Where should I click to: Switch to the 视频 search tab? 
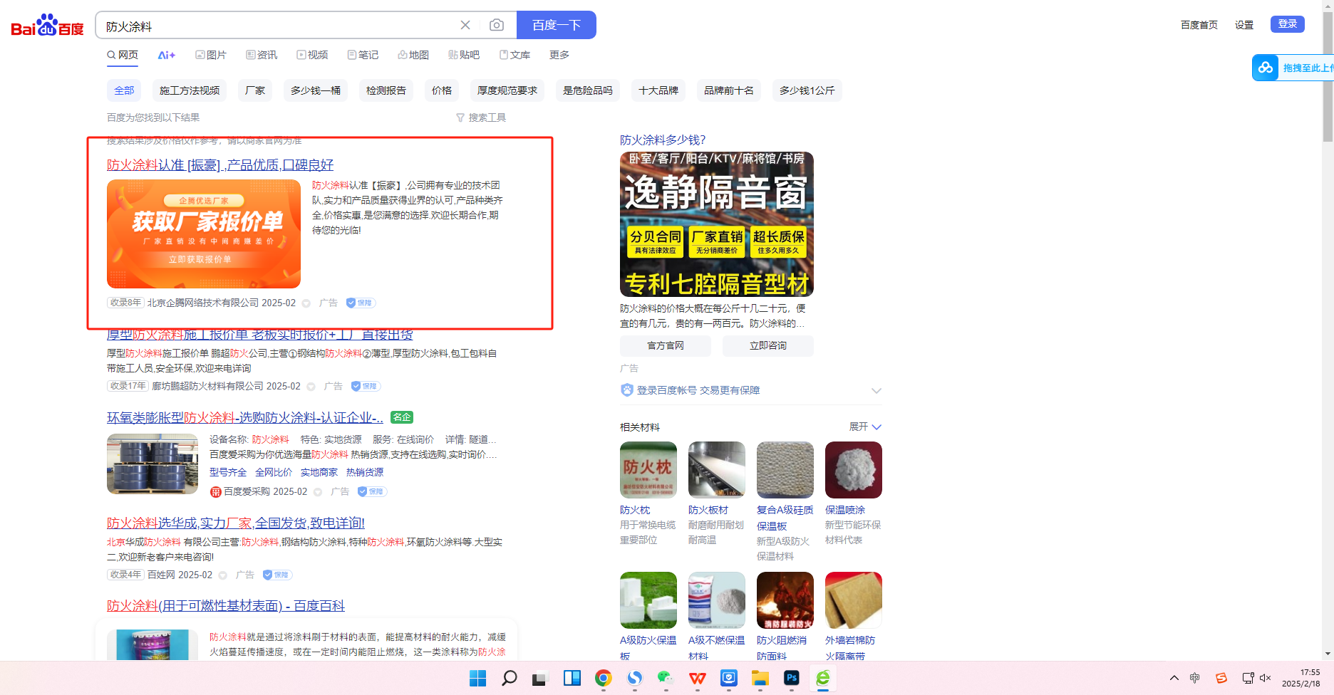coord(312,55)
